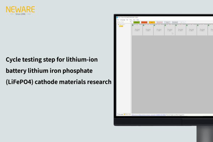Open the Language menu

click(122, 20)
